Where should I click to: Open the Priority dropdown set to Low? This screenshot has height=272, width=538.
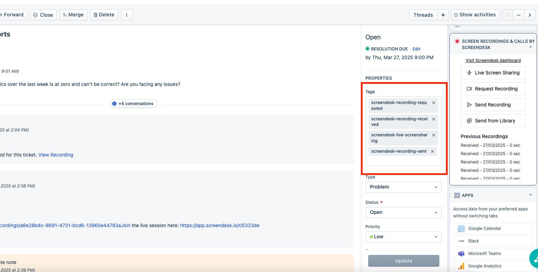pos(403,237)
